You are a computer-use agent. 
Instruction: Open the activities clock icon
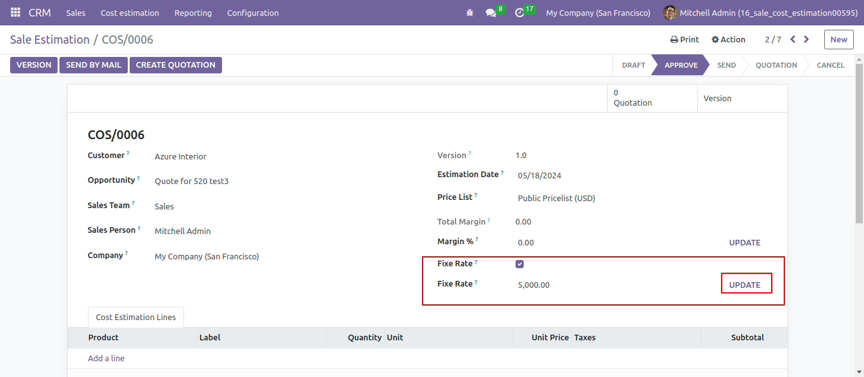pos(520,13)
